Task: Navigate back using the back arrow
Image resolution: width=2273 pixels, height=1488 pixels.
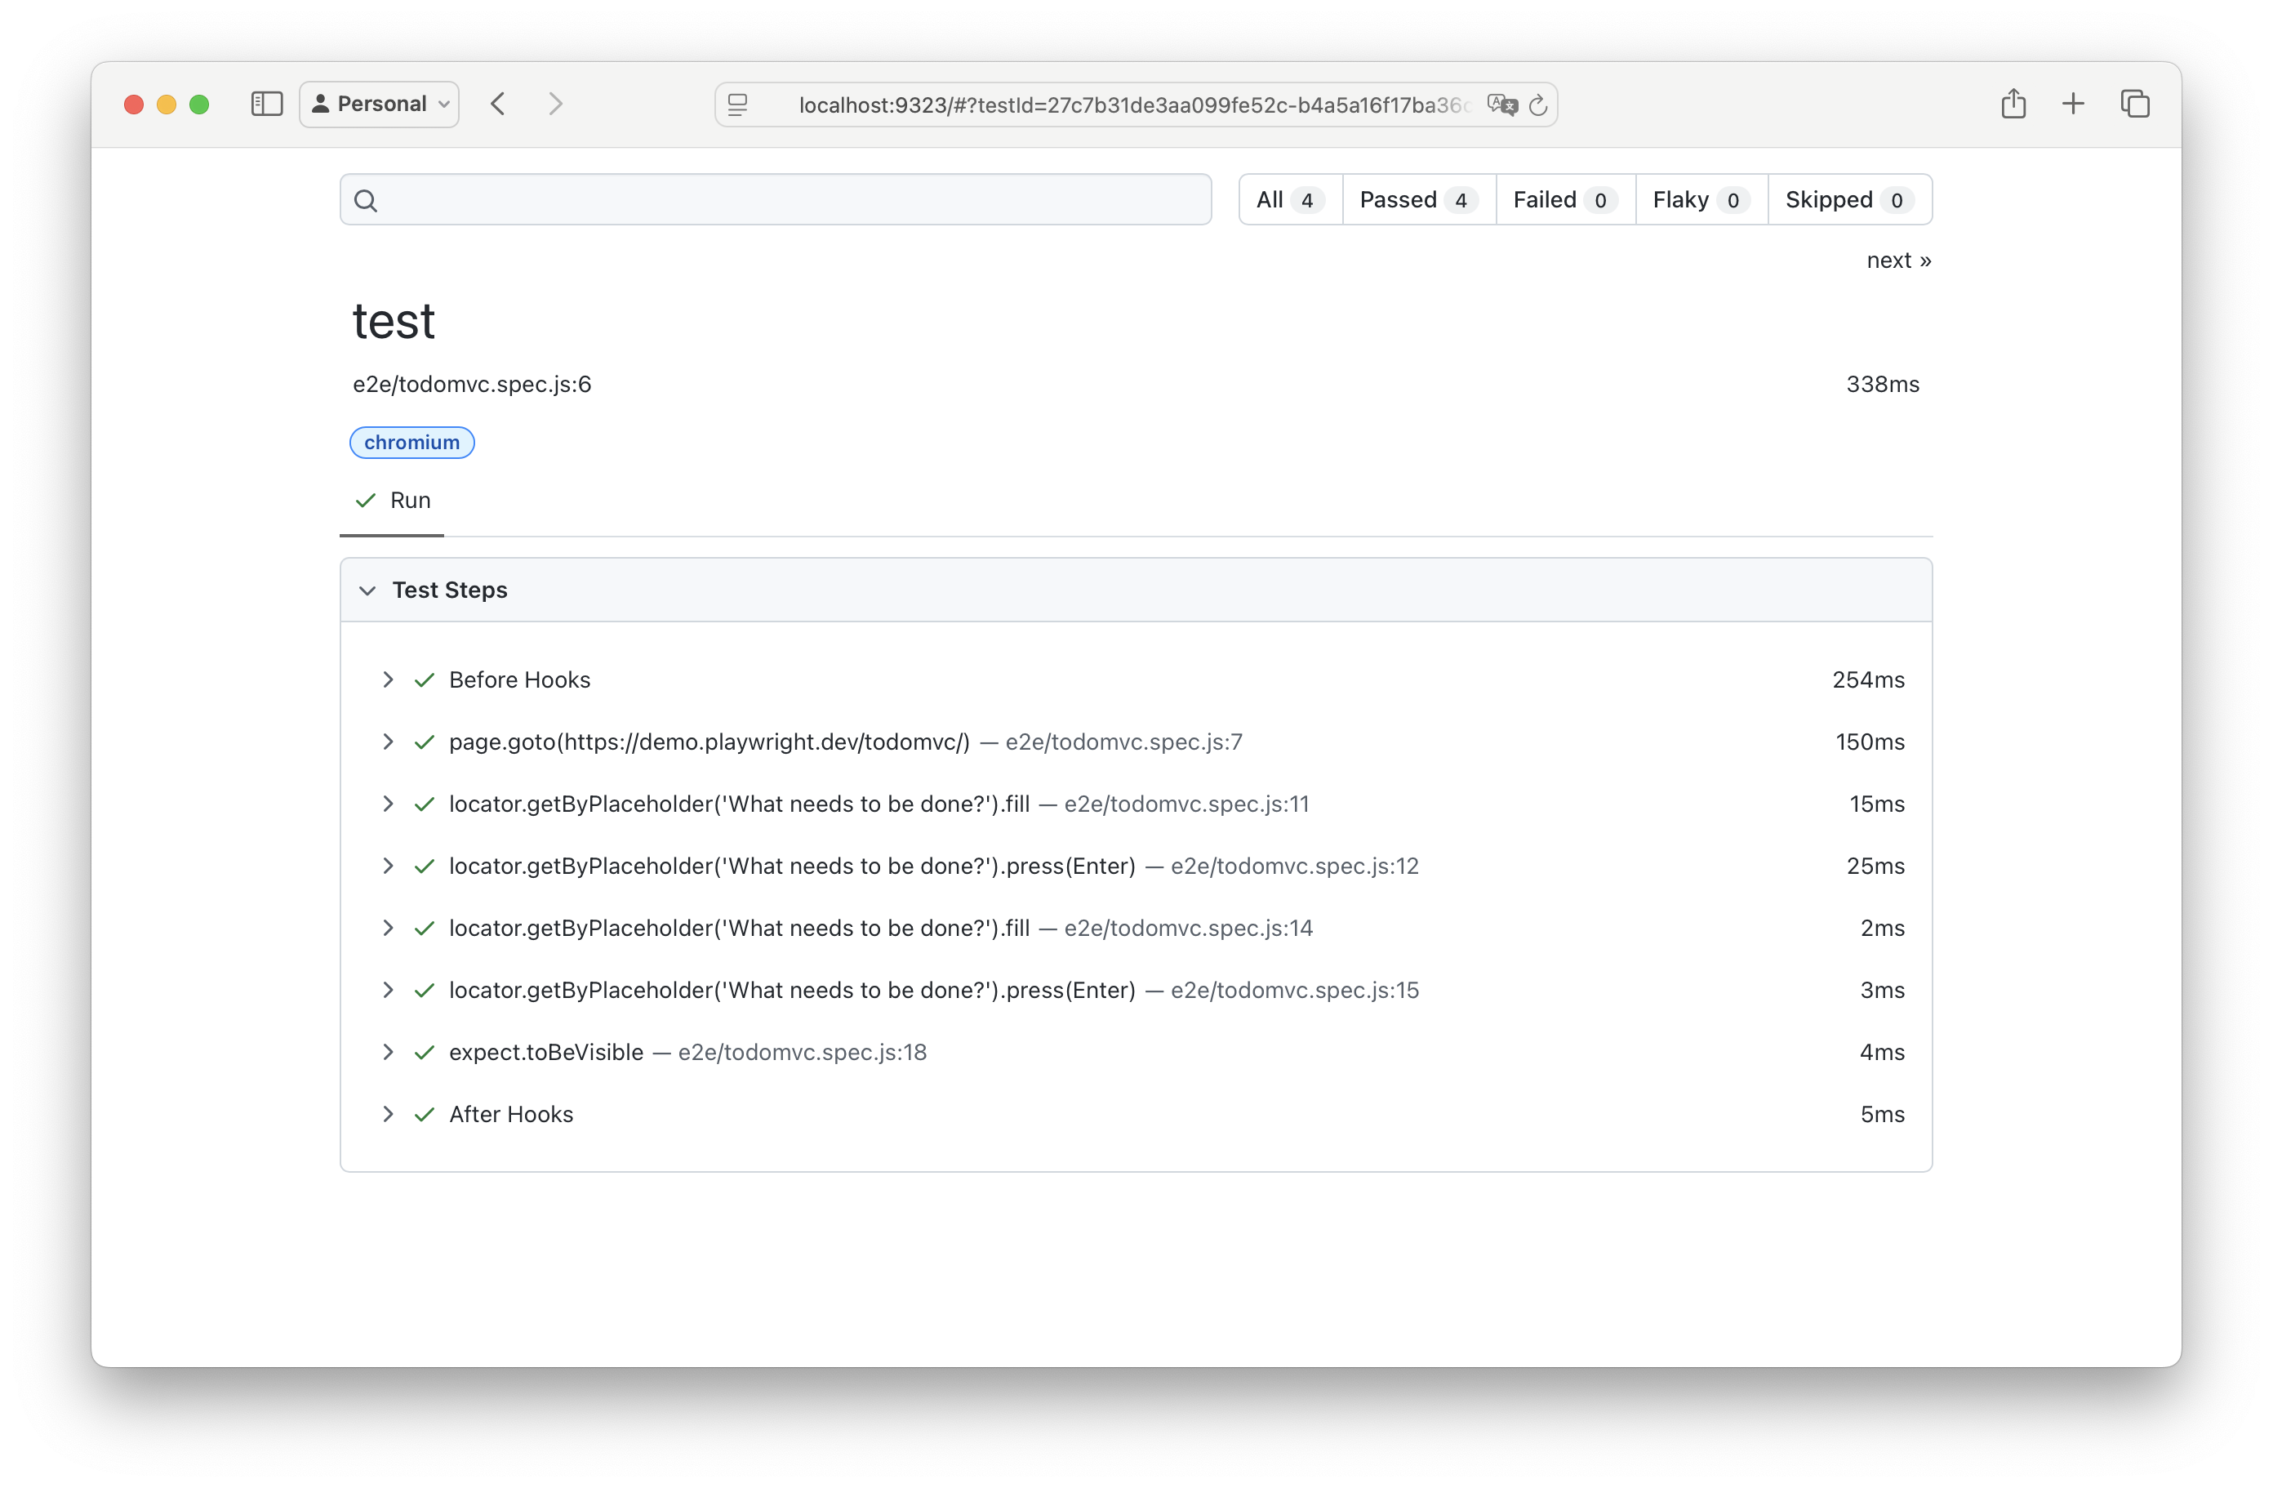Action: [x=497, y=104]
